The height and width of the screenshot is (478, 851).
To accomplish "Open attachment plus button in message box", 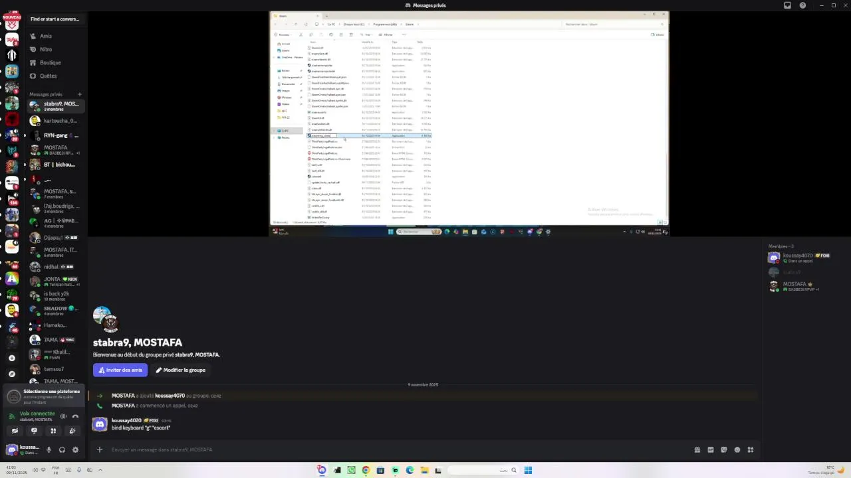I will [x=100, y=449].
